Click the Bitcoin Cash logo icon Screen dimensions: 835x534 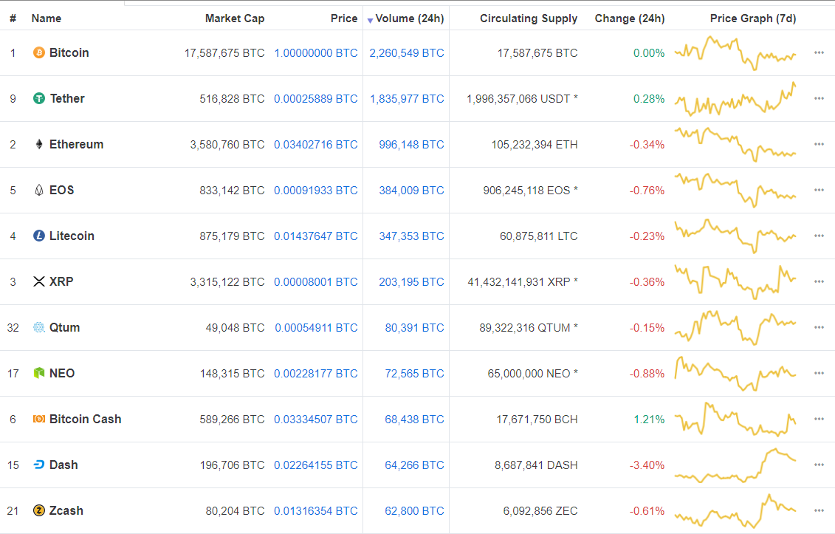(x=39, y=420)
